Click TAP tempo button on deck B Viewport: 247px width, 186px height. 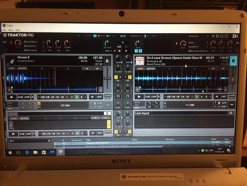pos(231,105)
